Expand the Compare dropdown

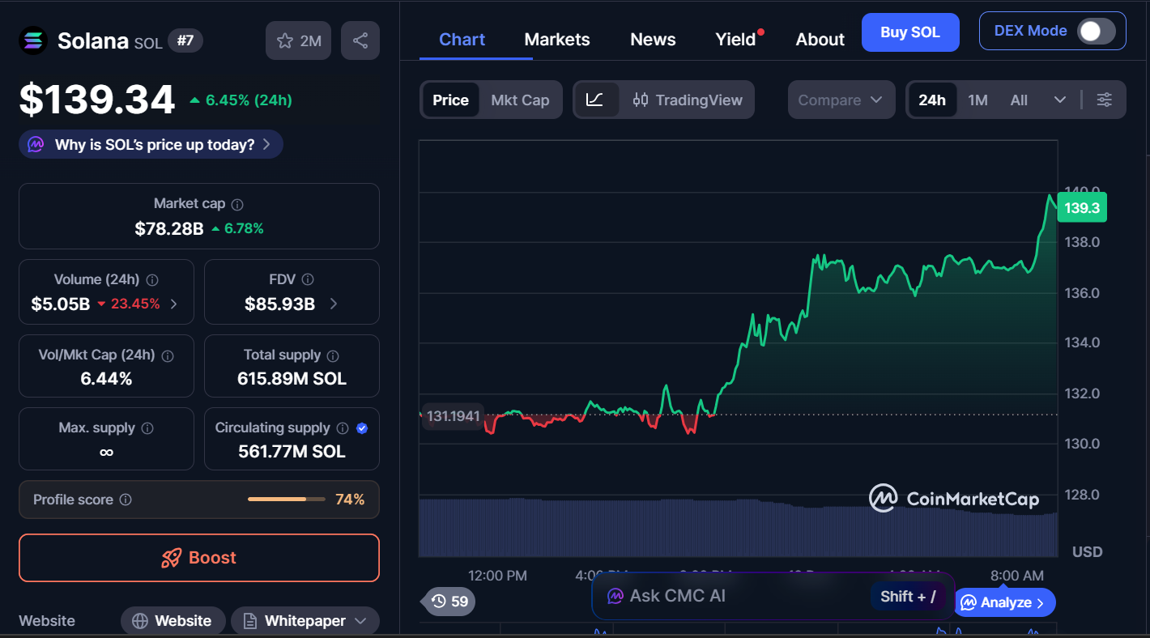(841, 100)
